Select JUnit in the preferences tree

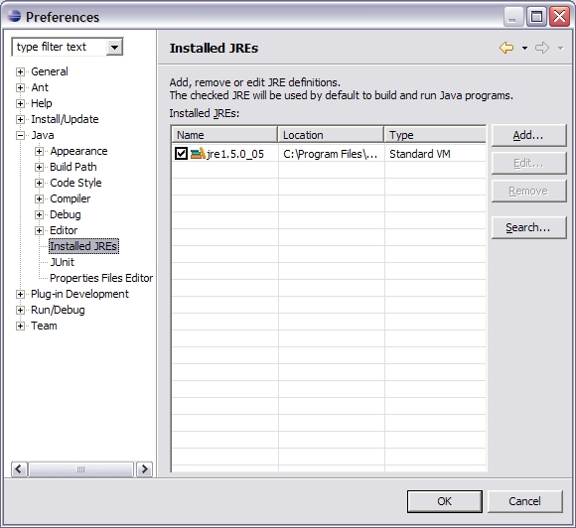pyautogui.click(x=63, y=262)
